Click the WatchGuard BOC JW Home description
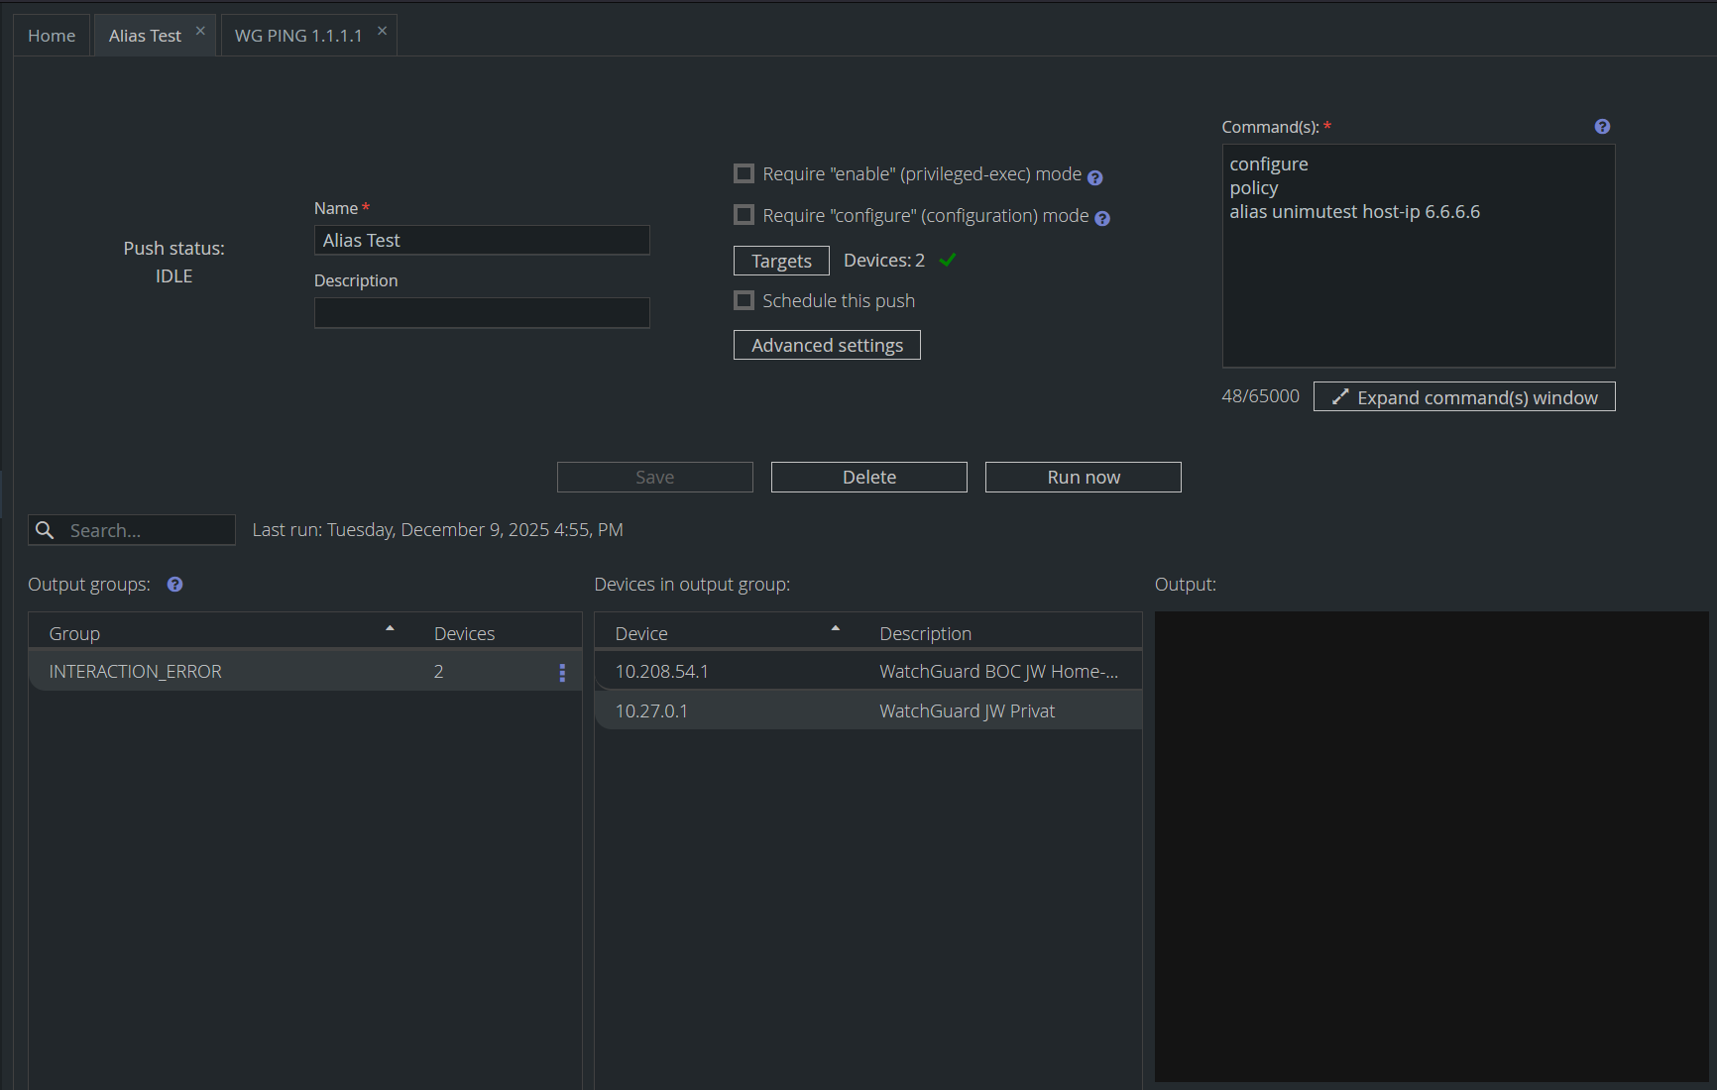 (x=998, y=671)
